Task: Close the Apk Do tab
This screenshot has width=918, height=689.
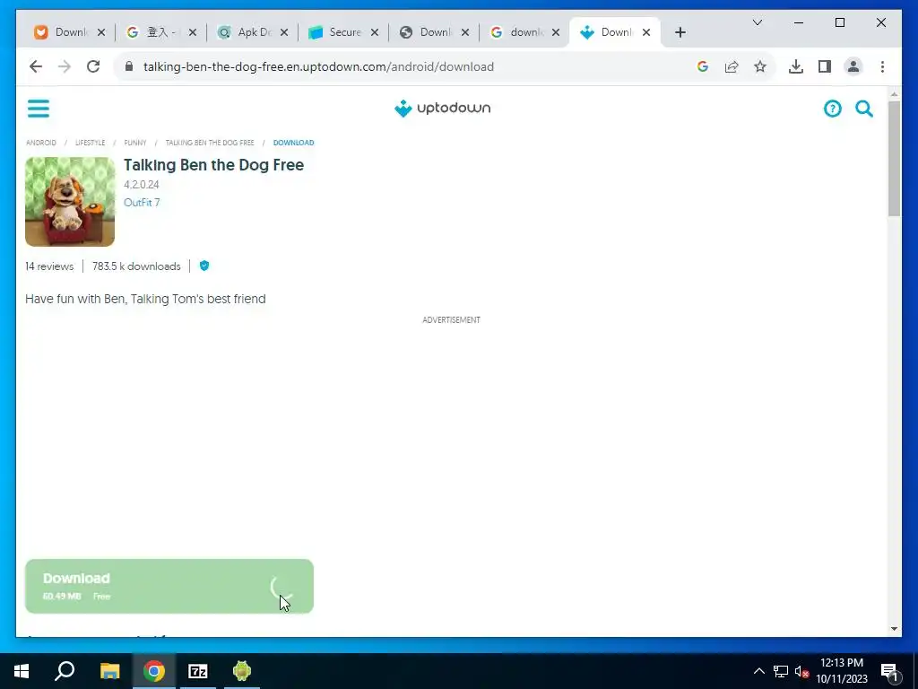Action: coord(284,32)
